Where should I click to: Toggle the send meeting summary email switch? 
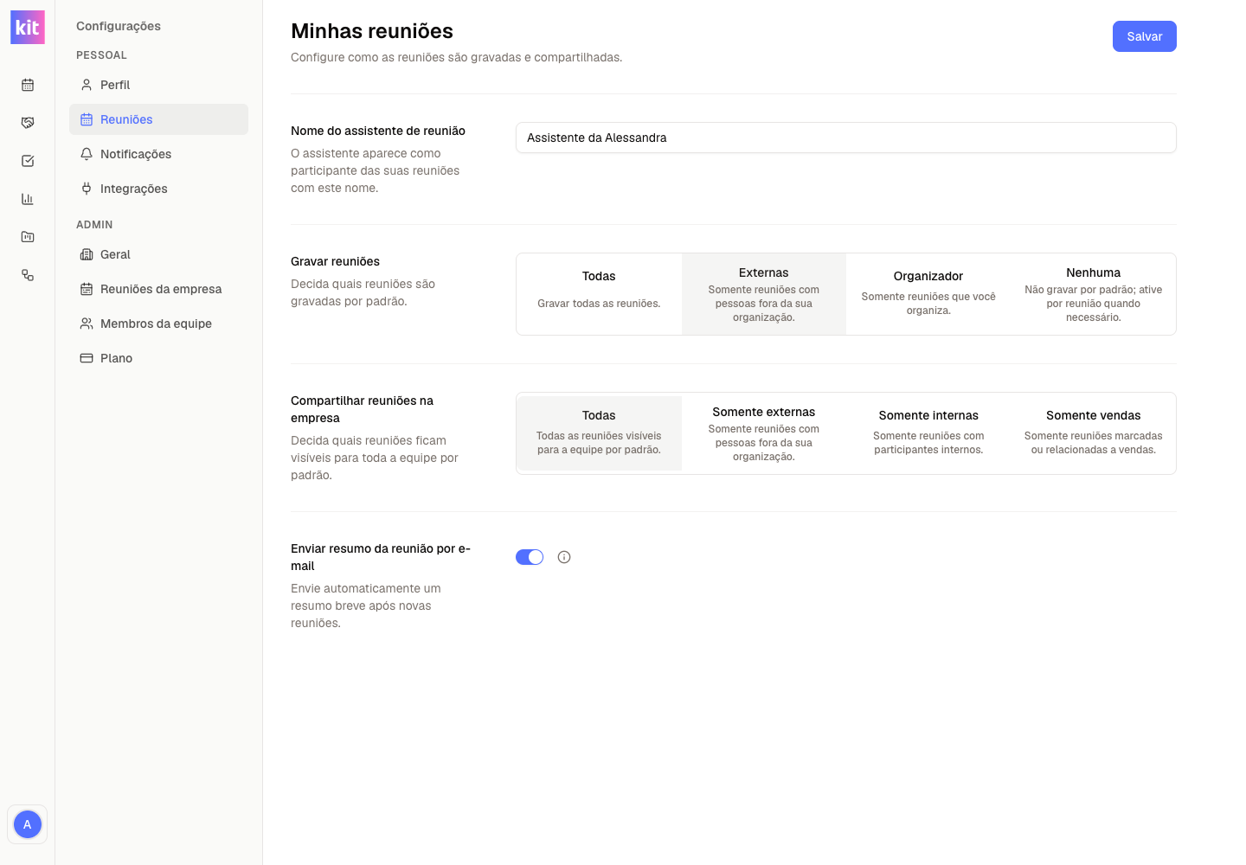coord(530,557)
